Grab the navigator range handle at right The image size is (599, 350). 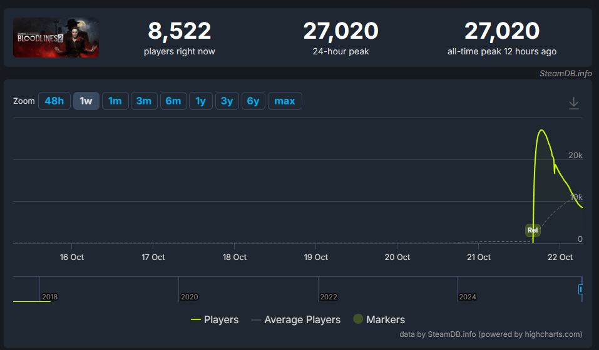click(581, 289)
